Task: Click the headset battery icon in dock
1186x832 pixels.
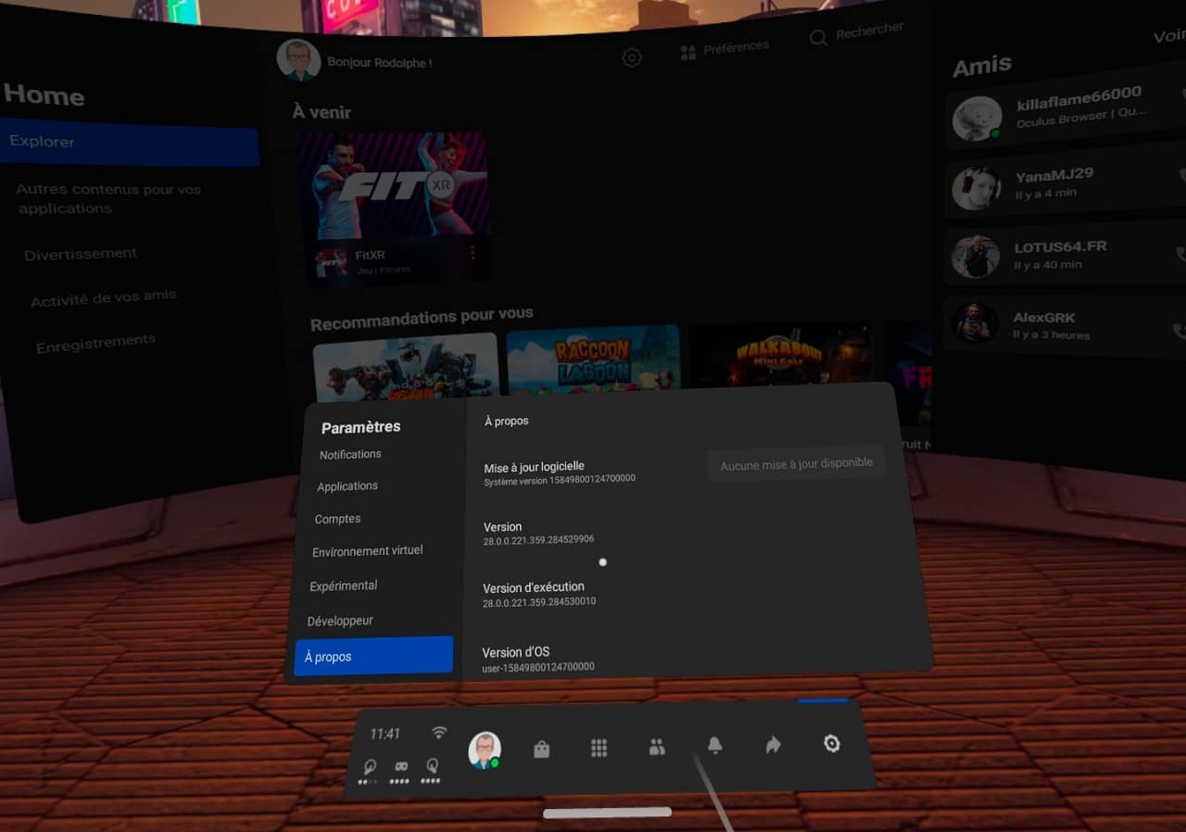Action: click(400, 771)
